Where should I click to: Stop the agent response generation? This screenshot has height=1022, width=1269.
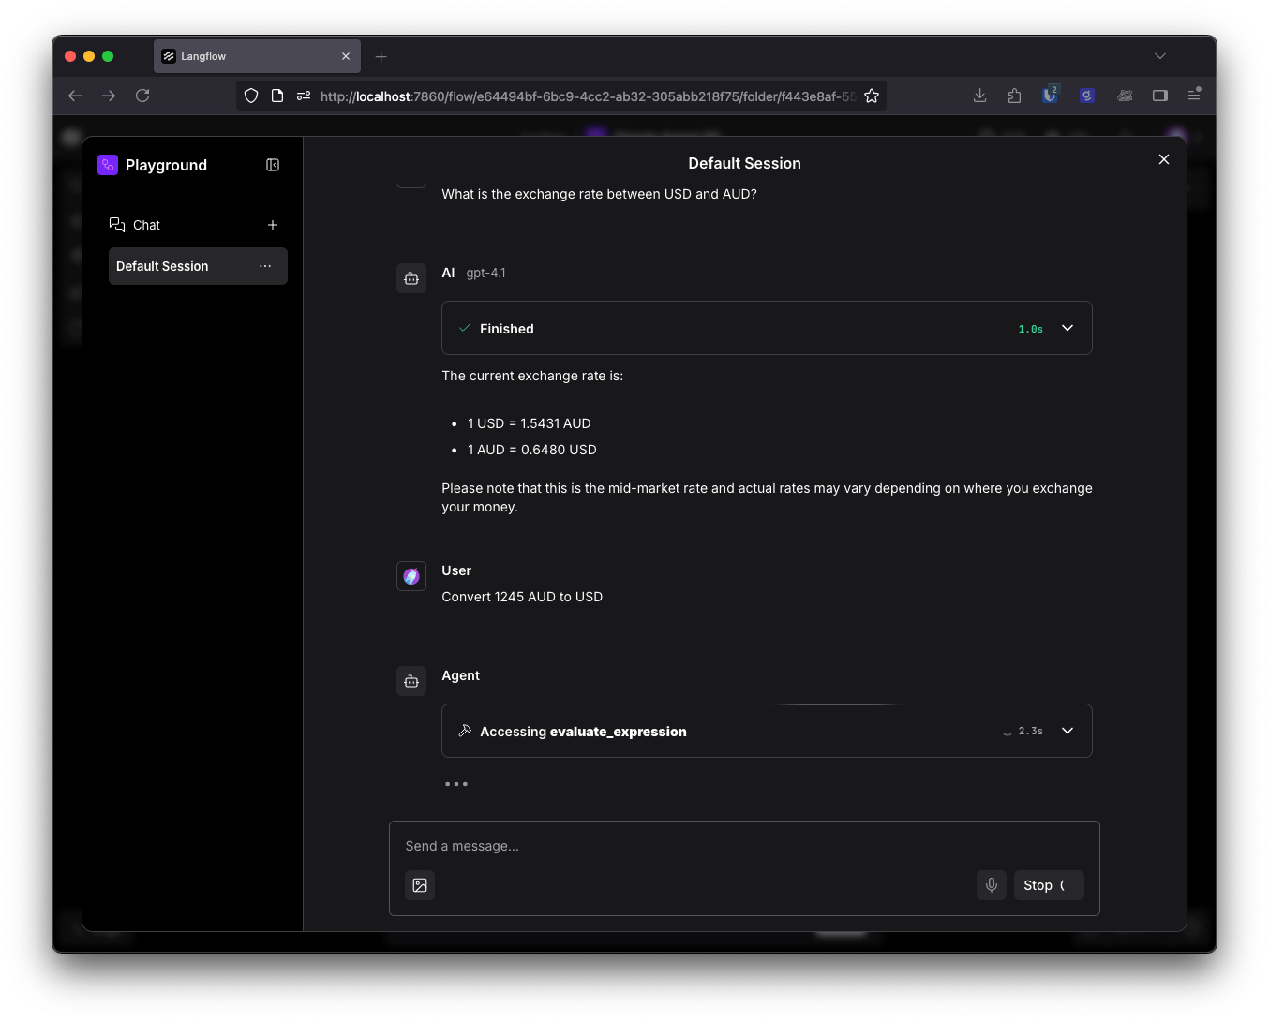tap(1048, 885)
